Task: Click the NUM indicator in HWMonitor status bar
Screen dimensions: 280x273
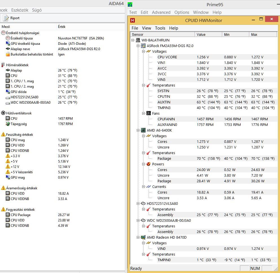Action: [255, 268]
